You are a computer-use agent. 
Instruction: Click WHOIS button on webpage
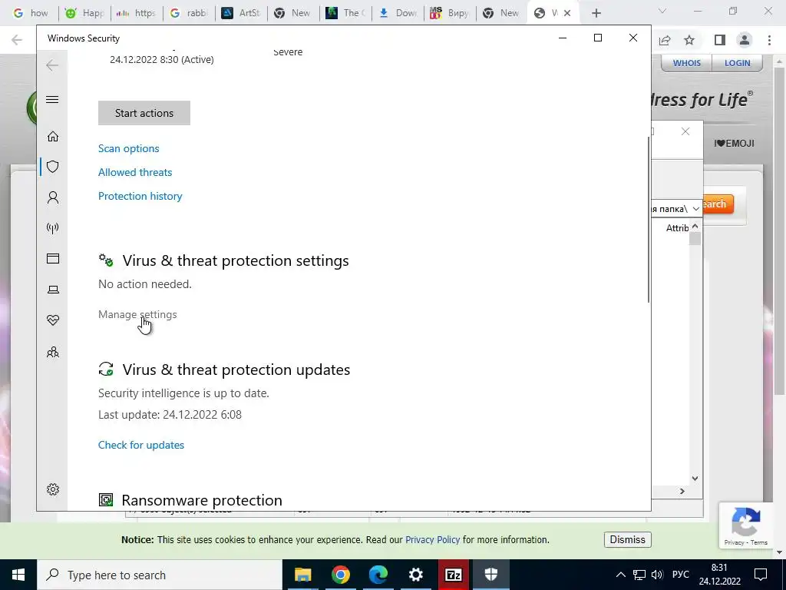click(x=687, y=63)
